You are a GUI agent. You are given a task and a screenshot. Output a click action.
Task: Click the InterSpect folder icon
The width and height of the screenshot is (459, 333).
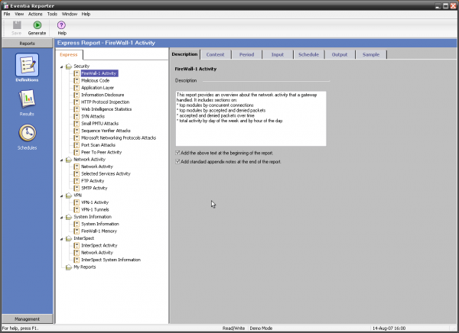point(69,238)
